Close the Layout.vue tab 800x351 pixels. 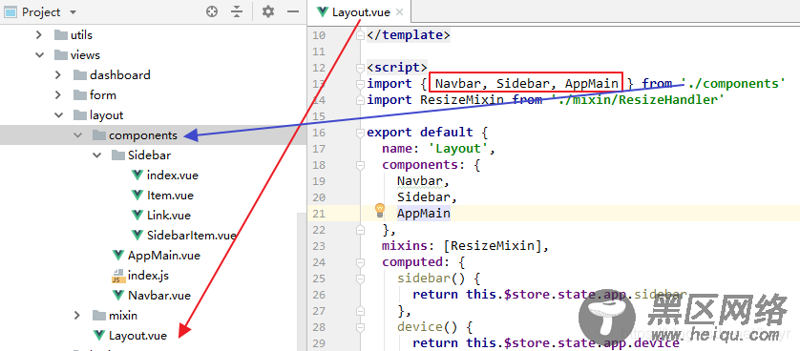tap(399, 12)
